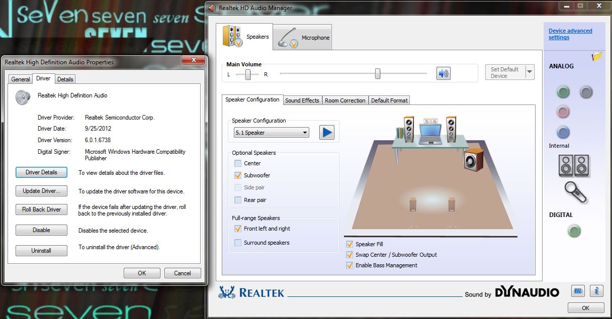
Task: Select Driver tab in Properties dialog
Action: [43, 78]
